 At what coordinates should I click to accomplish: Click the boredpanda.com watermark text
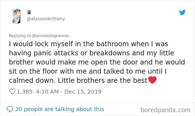(165, 110)
